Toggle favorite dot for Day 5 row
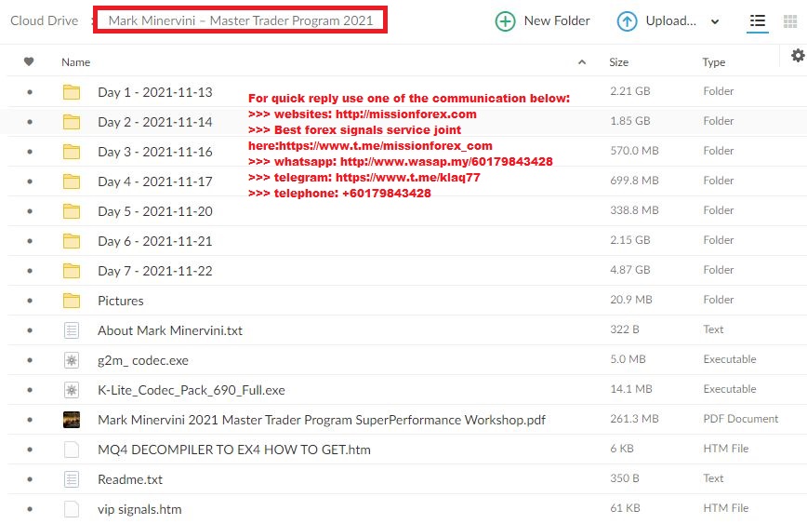Viewport: 807px width, 524px height. tap(30, 211)
